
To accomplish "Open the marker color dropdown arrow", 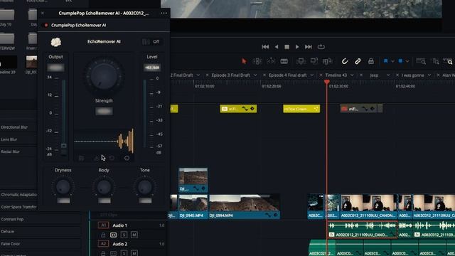I will tap(407, 62).
